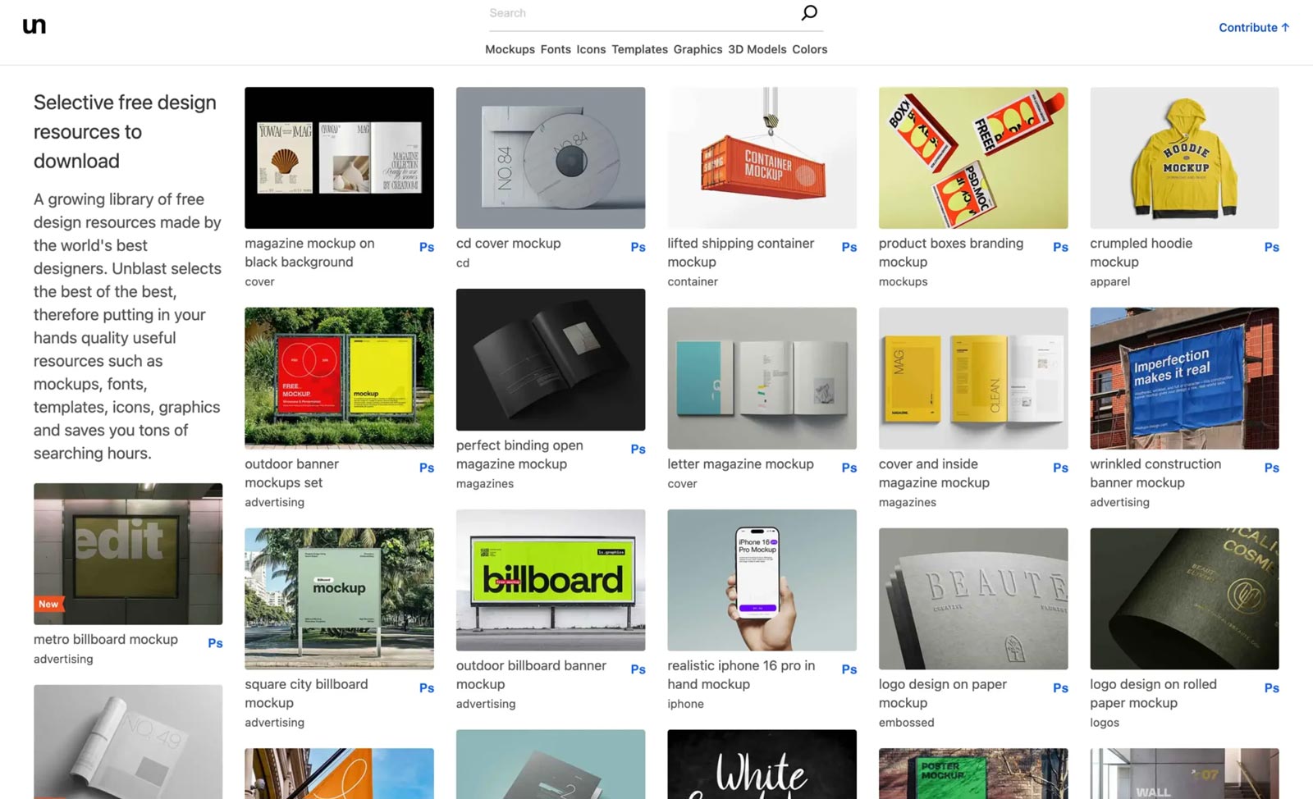Click the Ps icon beside wrinkled construction banner mockup
The image size is (1313, 799).
1272,468
